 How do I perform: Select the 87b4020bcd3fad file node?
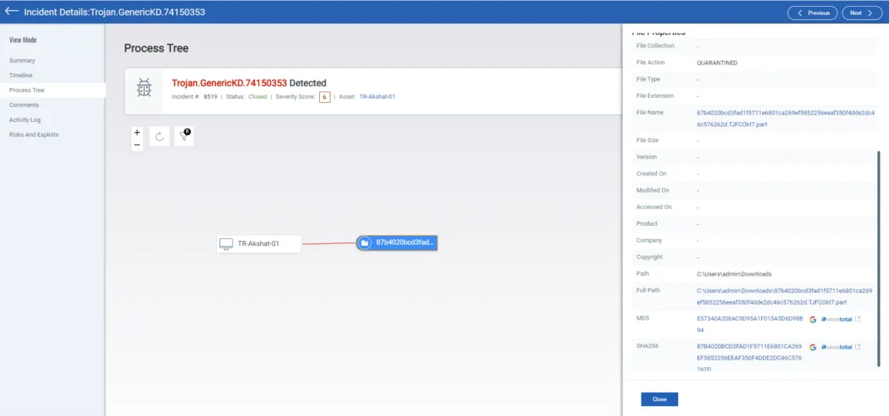[x=397, y=242]
